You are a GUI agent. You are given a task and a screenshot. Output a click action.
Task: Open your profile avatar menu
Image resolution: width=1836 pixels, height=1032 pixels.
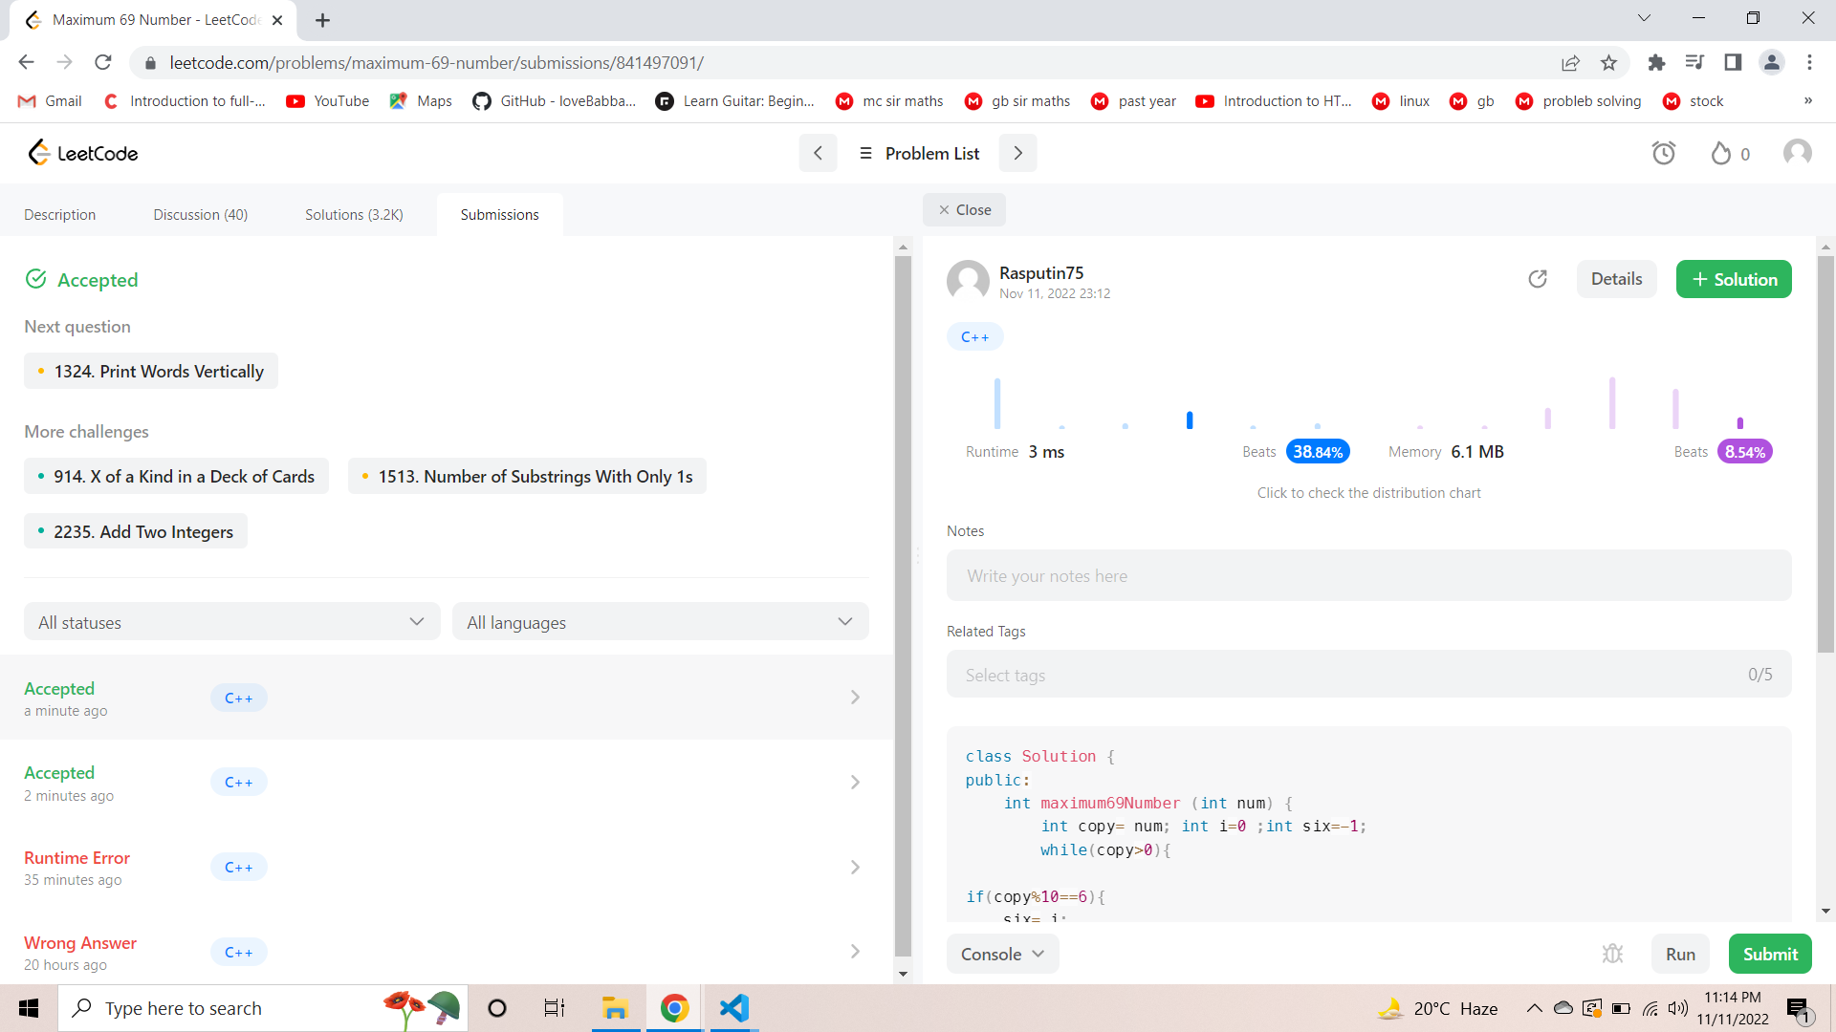pyautogui.click(x=1797, y=152)
